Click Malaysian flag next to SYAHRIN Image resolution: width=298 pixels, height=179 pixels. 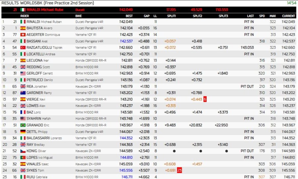click(x=23, y=119)
